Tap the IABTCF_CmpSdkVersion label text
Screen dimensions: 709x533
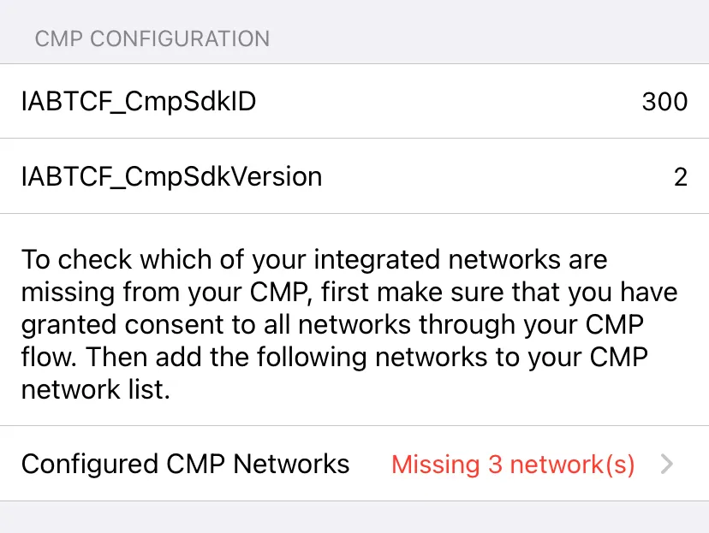(x=171, y=177)
